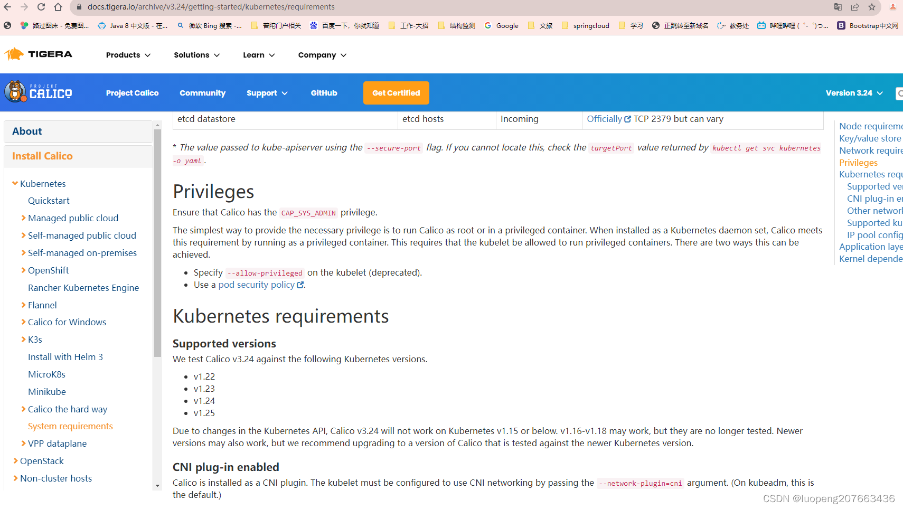Expand the OpenShift section

click(23, 270)
